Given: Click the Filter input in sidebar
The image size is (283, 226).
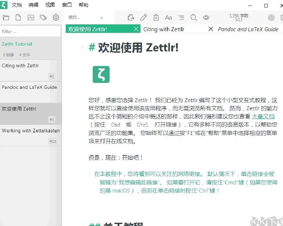Looking at the screenshot, I should tap(30, 32).
